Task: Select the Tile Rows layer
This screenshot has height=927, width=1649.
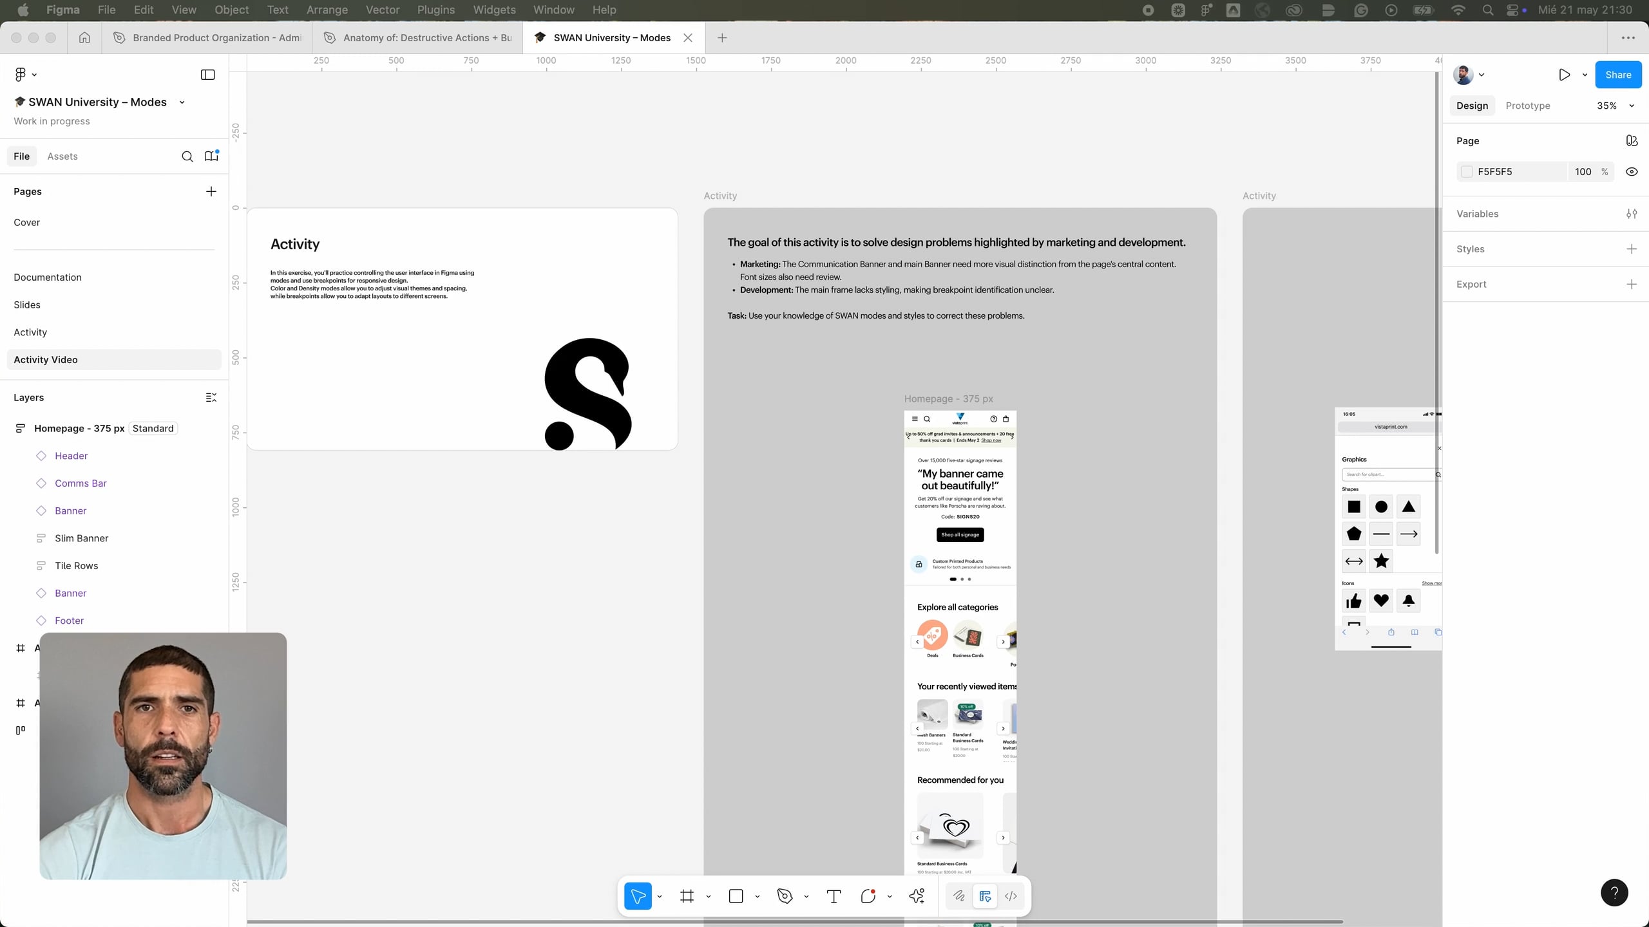Action: [76, 566]
